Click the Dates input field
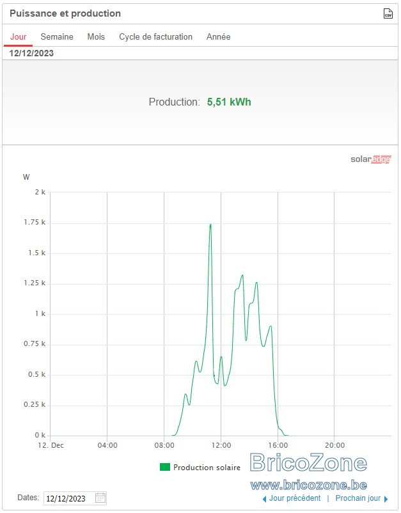This screenshot has height=513, width=401. [x=75, y=498]
